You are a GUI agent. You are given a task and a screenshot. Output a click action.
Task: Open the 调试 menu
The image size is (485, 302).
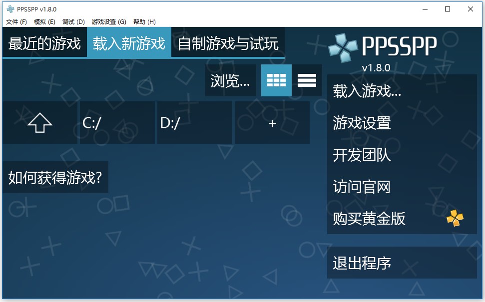pyautogui.click(x=71, y=21)
